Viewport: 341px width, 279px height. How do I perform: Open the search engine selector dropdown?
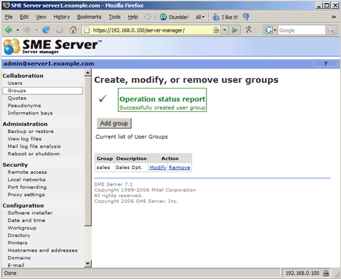coord(270,30)
